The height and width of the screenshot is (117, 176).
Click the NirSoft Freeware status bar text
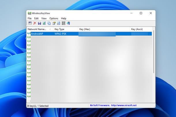pyautogui.click(x=100, y=105)
